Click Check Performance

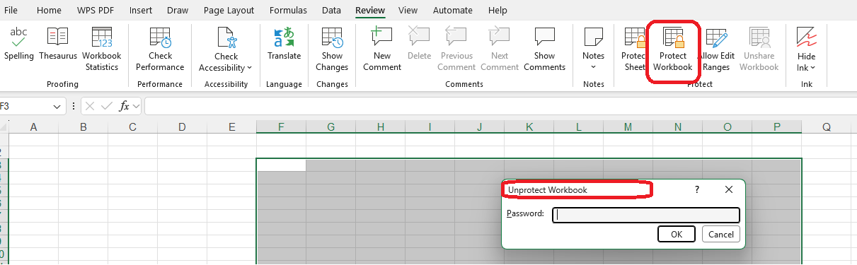[x=160, y=49]
